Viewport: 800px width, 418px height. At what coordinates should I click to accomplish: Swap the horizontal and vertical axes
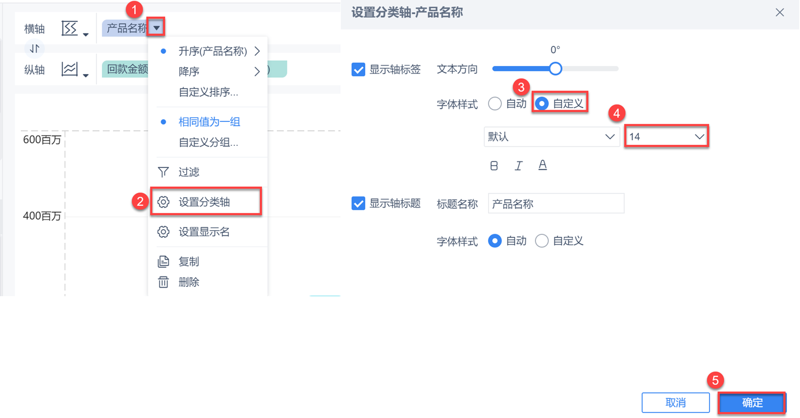(35, 49)
